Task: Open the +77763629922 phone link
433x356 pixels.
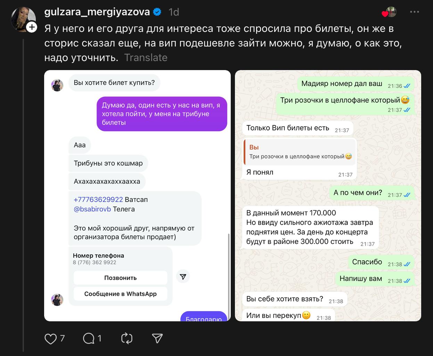Action: tap(98, 200)
